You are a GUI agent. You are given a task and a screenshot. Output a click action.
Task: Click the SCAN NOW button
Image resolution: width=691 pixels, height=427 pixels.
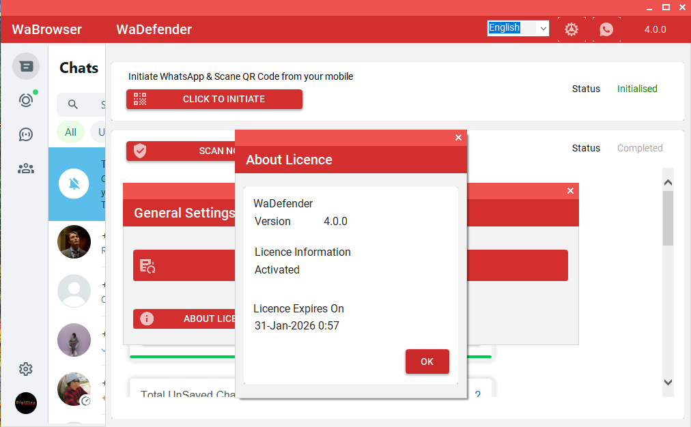click(181, 151)
